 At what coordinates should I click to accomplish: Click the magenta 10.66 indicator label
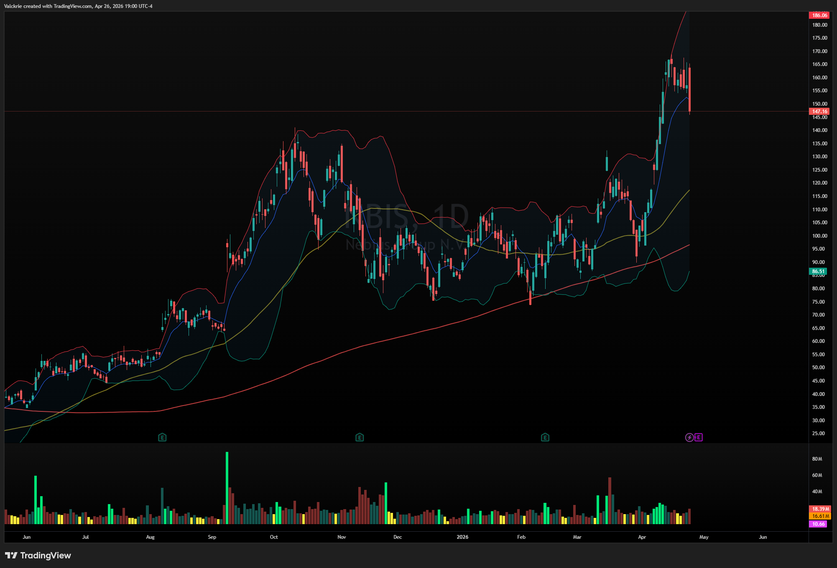tap(818, 524)
